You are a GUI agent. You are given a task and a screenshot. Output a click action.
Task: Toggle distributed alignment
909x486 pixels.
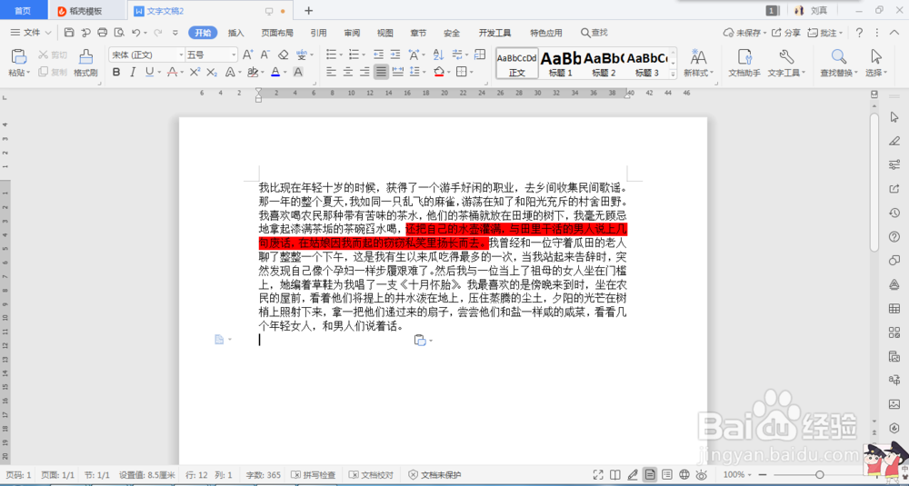pyautogui.click(x=398, y=72)
